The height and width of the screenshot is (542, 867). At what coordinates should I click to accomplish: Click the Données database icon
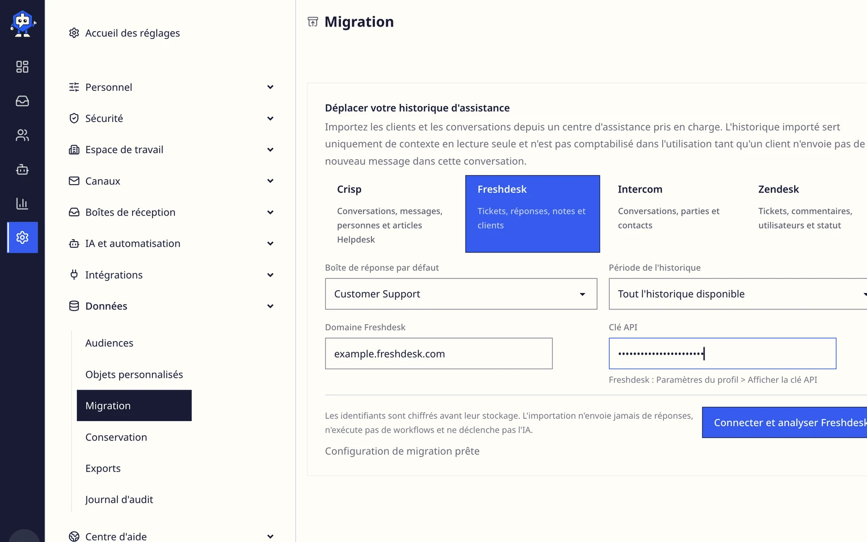74,306
